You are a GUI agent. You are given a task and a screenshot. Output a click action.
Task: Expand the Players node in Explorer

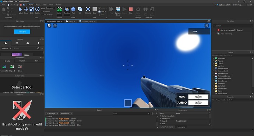click(213, 61)
